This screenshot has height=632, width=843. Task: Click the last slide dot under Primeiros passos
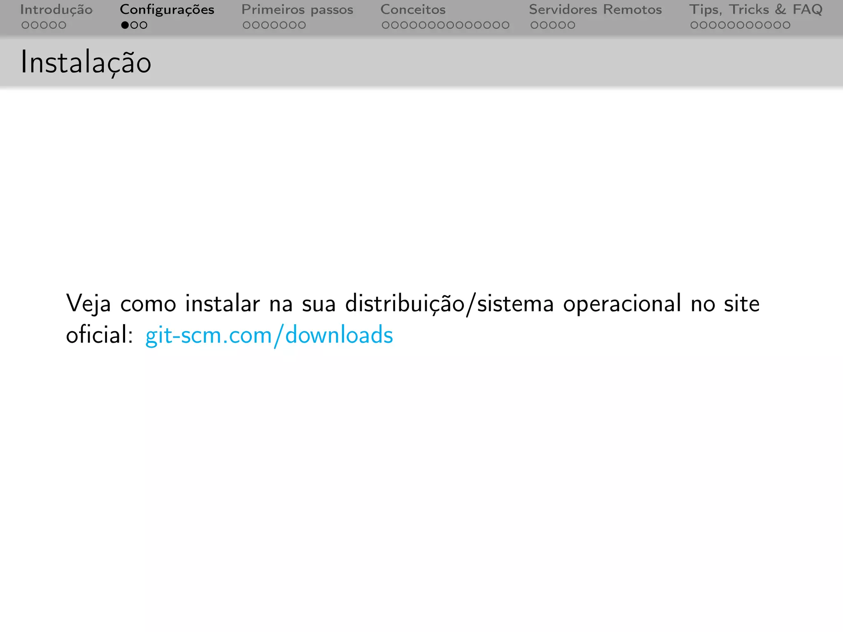[x=302, y=25]
